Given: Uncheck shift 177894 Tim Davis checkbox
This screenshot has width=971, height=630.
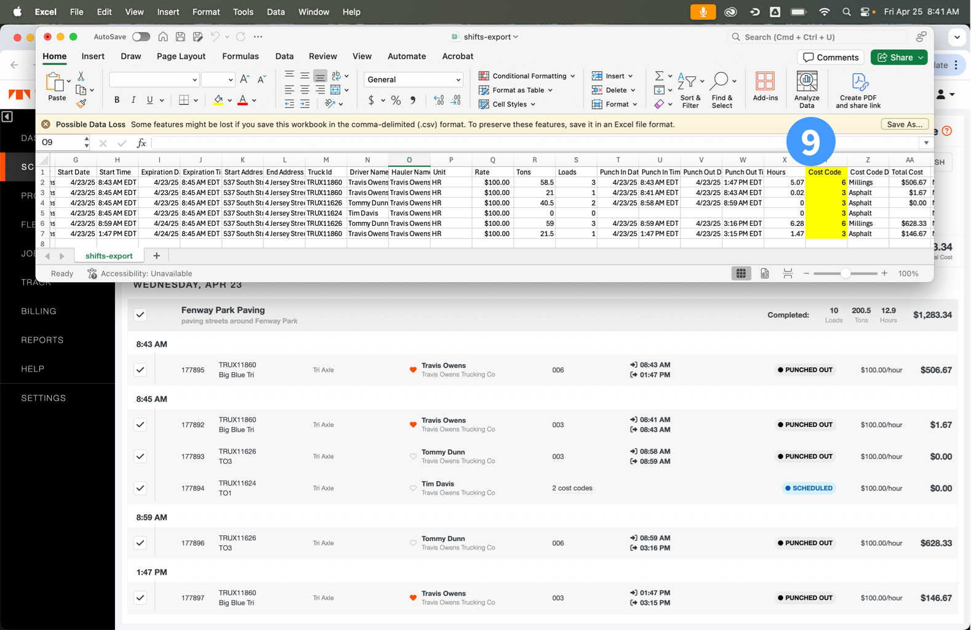Looking at the screenshot, I should (x=140, y=488).
